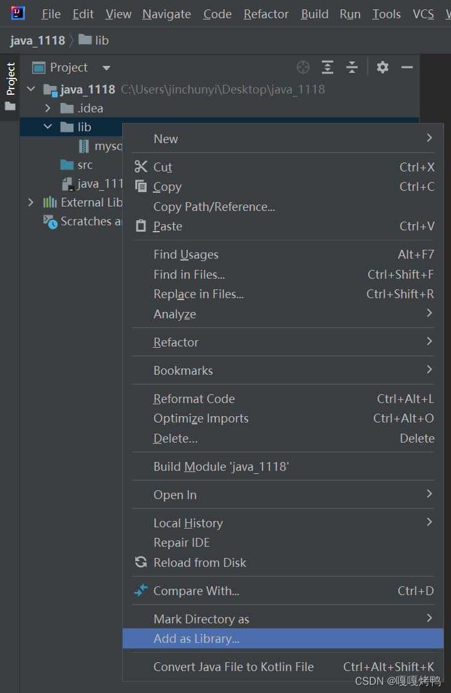The image size is (451, 693).
Task: Expand the .idea folder chevron
Action: tap(48, 108)
